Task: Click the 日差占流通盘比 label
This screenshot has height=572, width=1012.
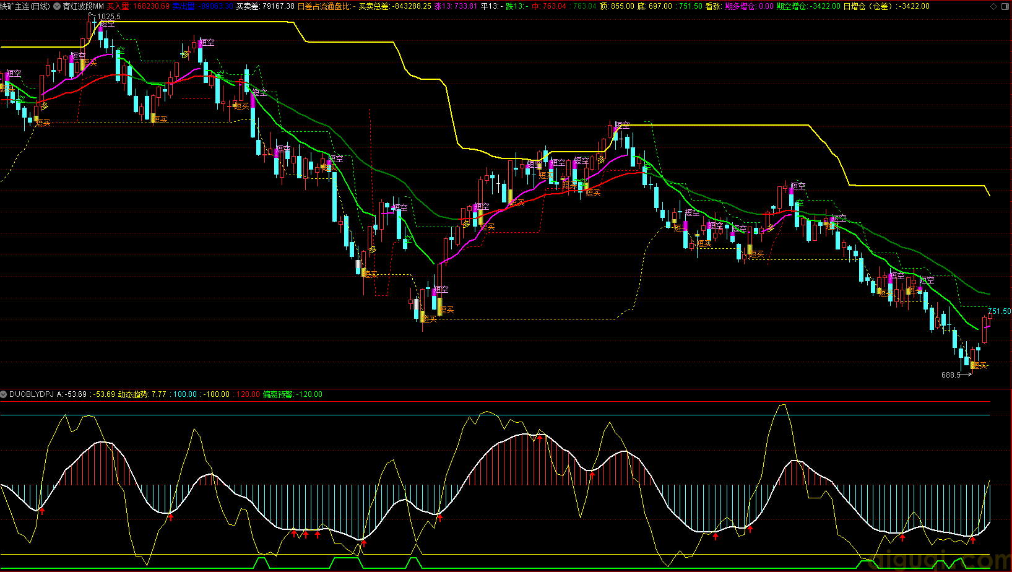Action: coord(326,6)
